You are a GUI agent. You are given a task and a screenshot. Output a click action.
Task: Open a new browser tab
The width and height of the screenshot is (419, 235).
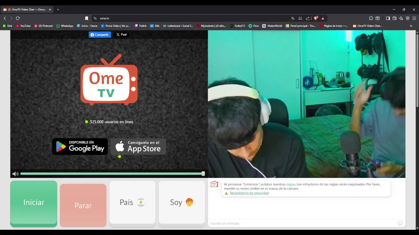[x=58, y=9]
